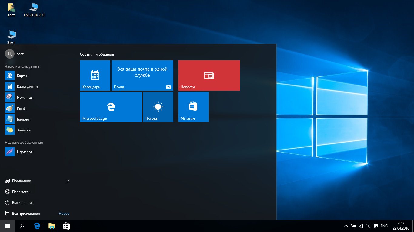Select the тест desktop folder icon
414x232 pixels.
[x=11, y=10]
